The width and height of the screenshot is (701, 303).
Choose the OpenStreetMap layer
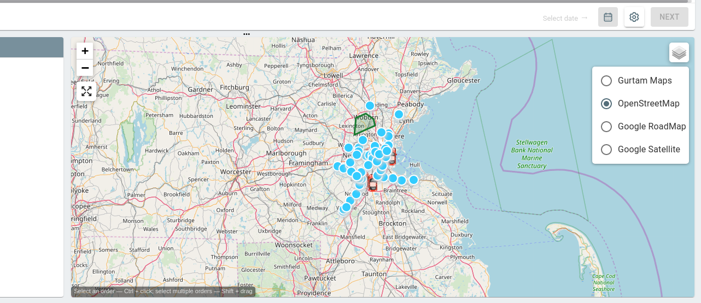click(606, 104)
